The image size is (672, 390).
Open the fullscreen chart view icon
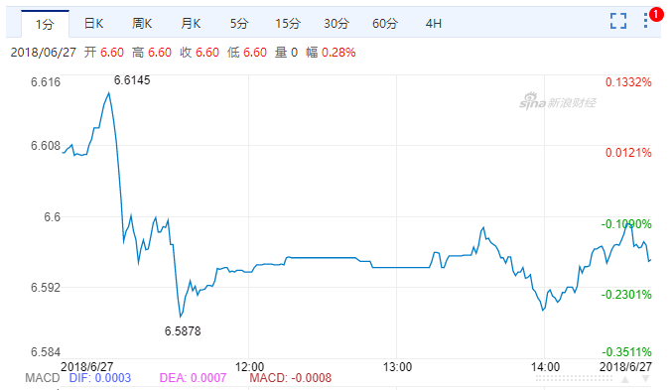(x=618, y=21)
